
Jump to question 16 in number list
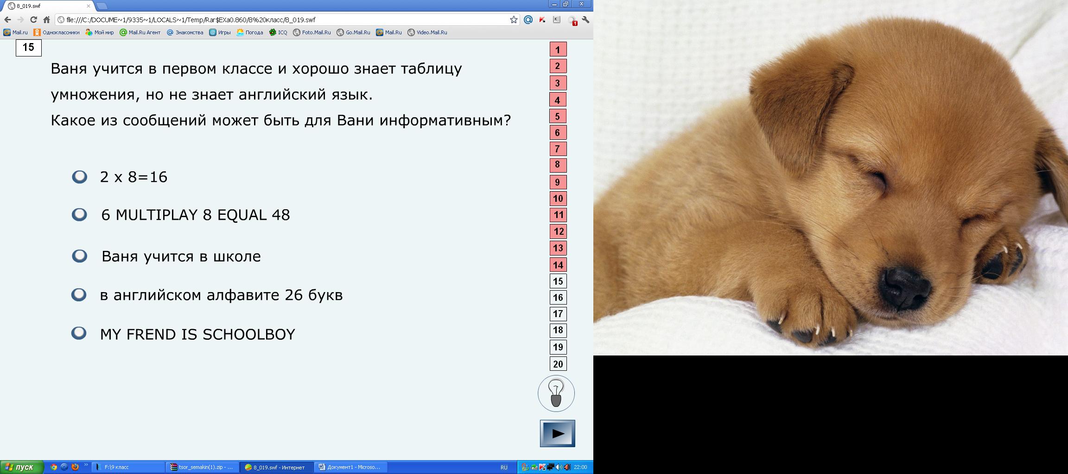(558, 298)
